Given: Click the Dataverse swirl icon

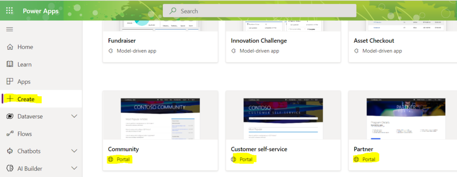Looking at the screenshot, I should tap(10, 116).
